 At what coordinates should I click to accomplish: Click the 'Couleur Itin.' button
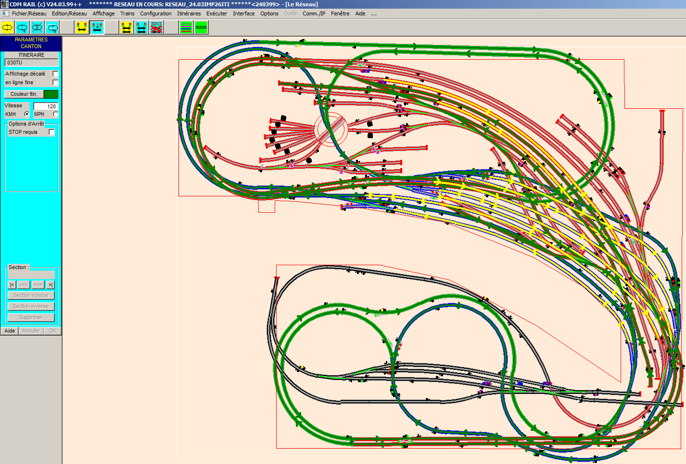(24, 94)
